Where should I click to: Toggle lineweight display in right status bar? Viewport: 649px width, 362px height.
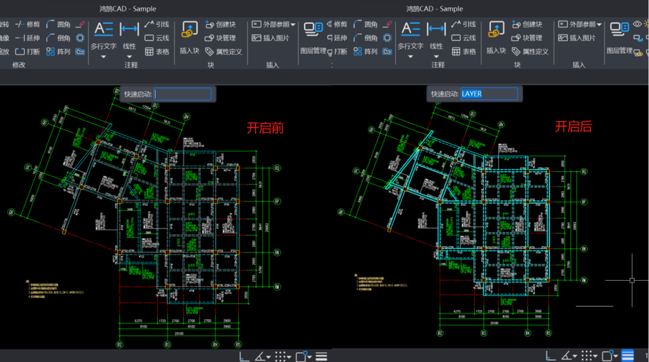tap(628, 356)
